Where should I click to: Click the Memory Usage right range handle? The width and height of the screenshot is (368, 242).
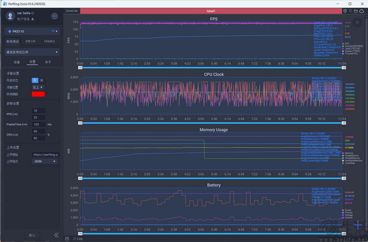(x=344, y=178)
